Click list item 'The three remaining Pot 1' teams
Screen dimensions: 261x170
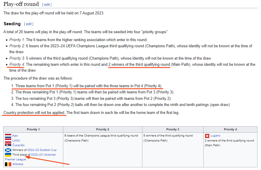95,92
